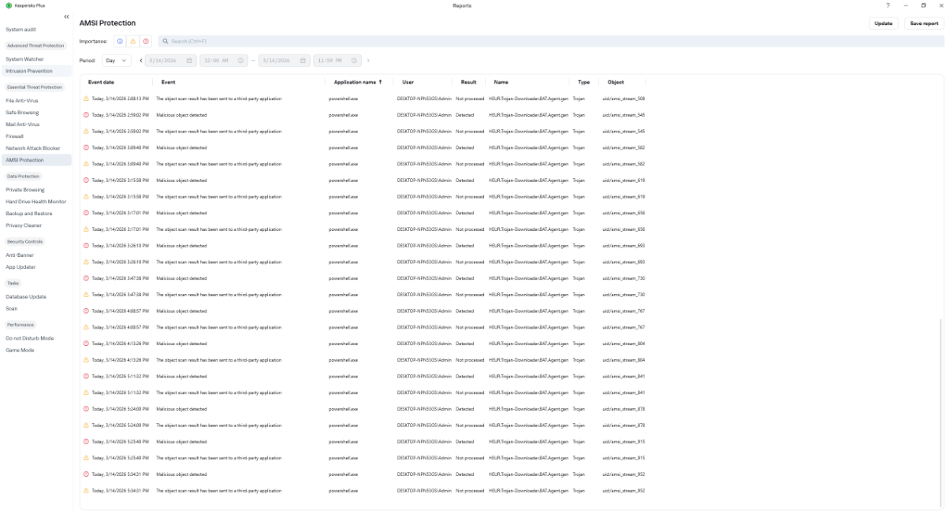The height and width of the screenshot is (513, 946).
Task: Click the Kaspersky Plus logo icon
Action: 9,6
